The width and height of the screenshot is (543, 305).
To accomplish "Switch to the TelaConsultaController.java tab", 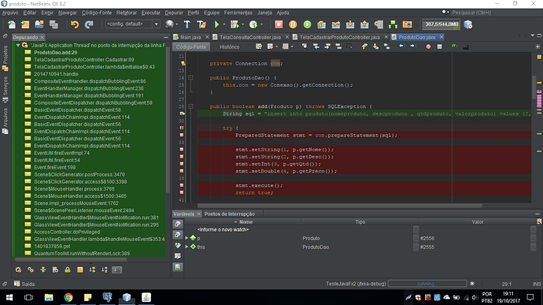I will click(250, 37).
